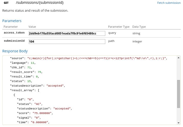The height and width of the screenshot is (127, 183).
Task: Click the endpoint description text
Action: 35,11
